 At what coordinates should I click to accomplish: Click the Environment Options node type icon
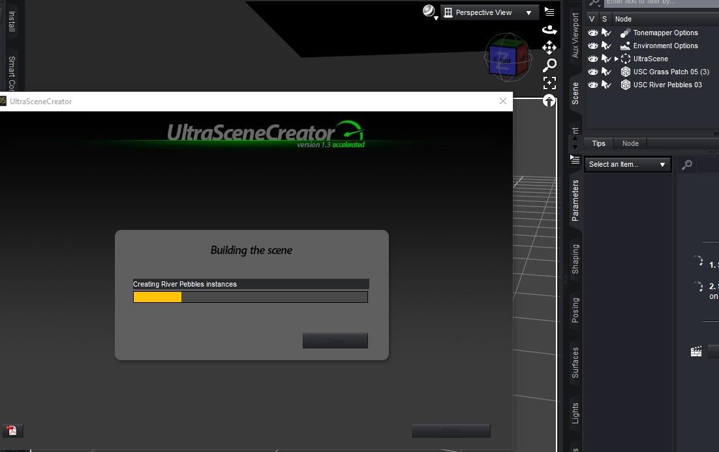coord(625,46)
